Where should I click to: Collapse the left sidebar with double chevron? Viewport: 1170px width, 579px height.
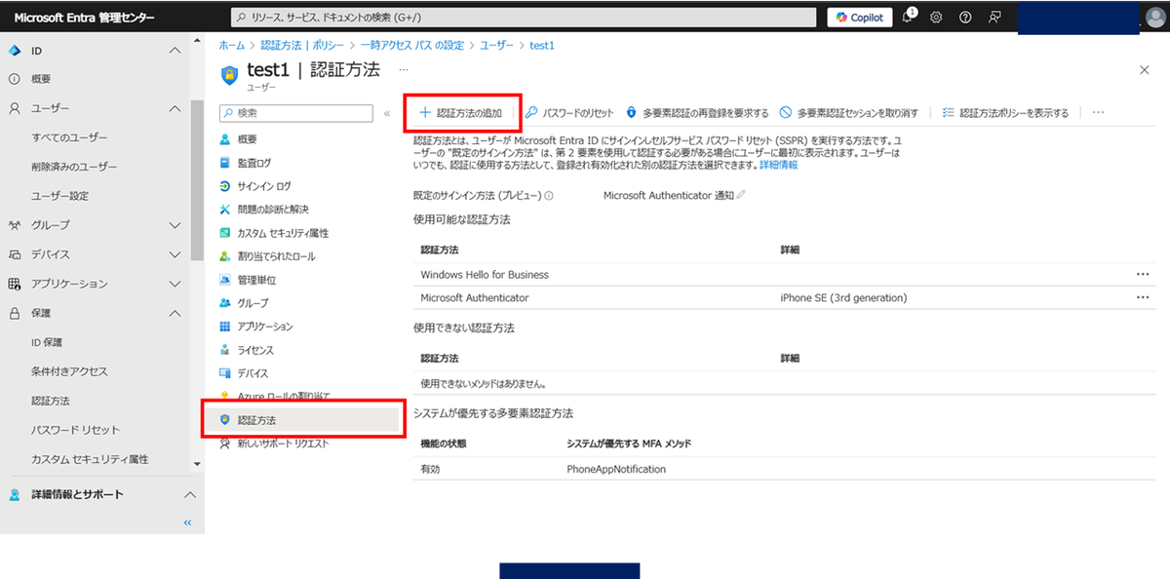click(187, 523)
